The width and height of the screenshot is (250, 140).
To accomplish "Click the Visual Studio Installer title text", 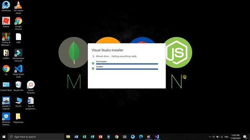I will 107,50.
